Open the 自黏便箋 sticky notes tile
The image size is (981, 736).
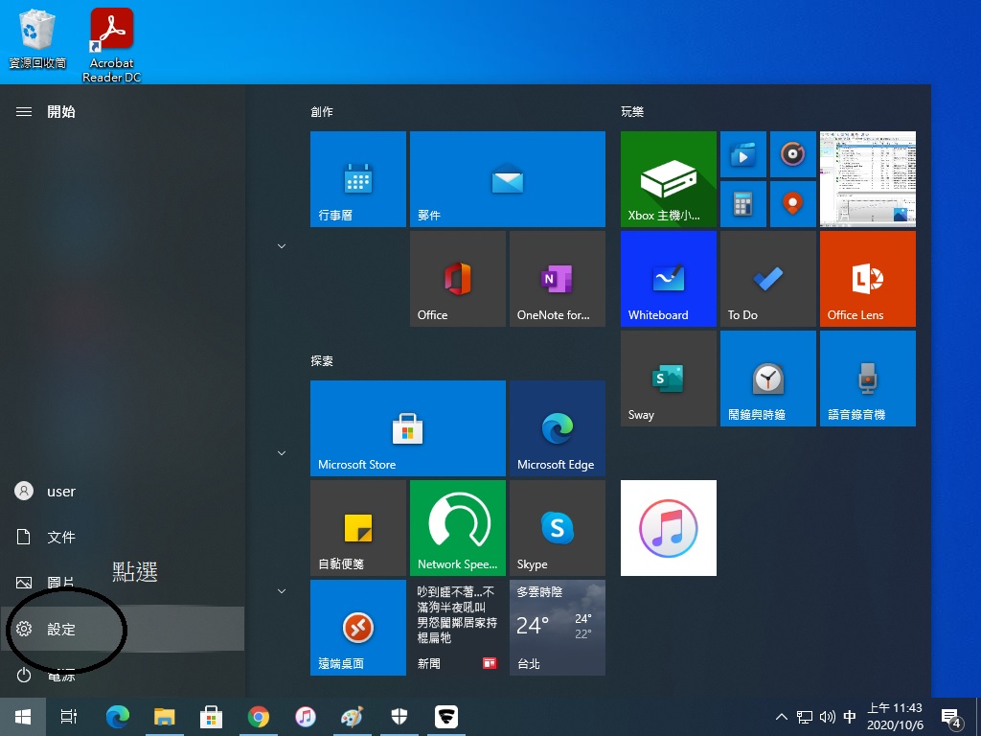(358, 528)
